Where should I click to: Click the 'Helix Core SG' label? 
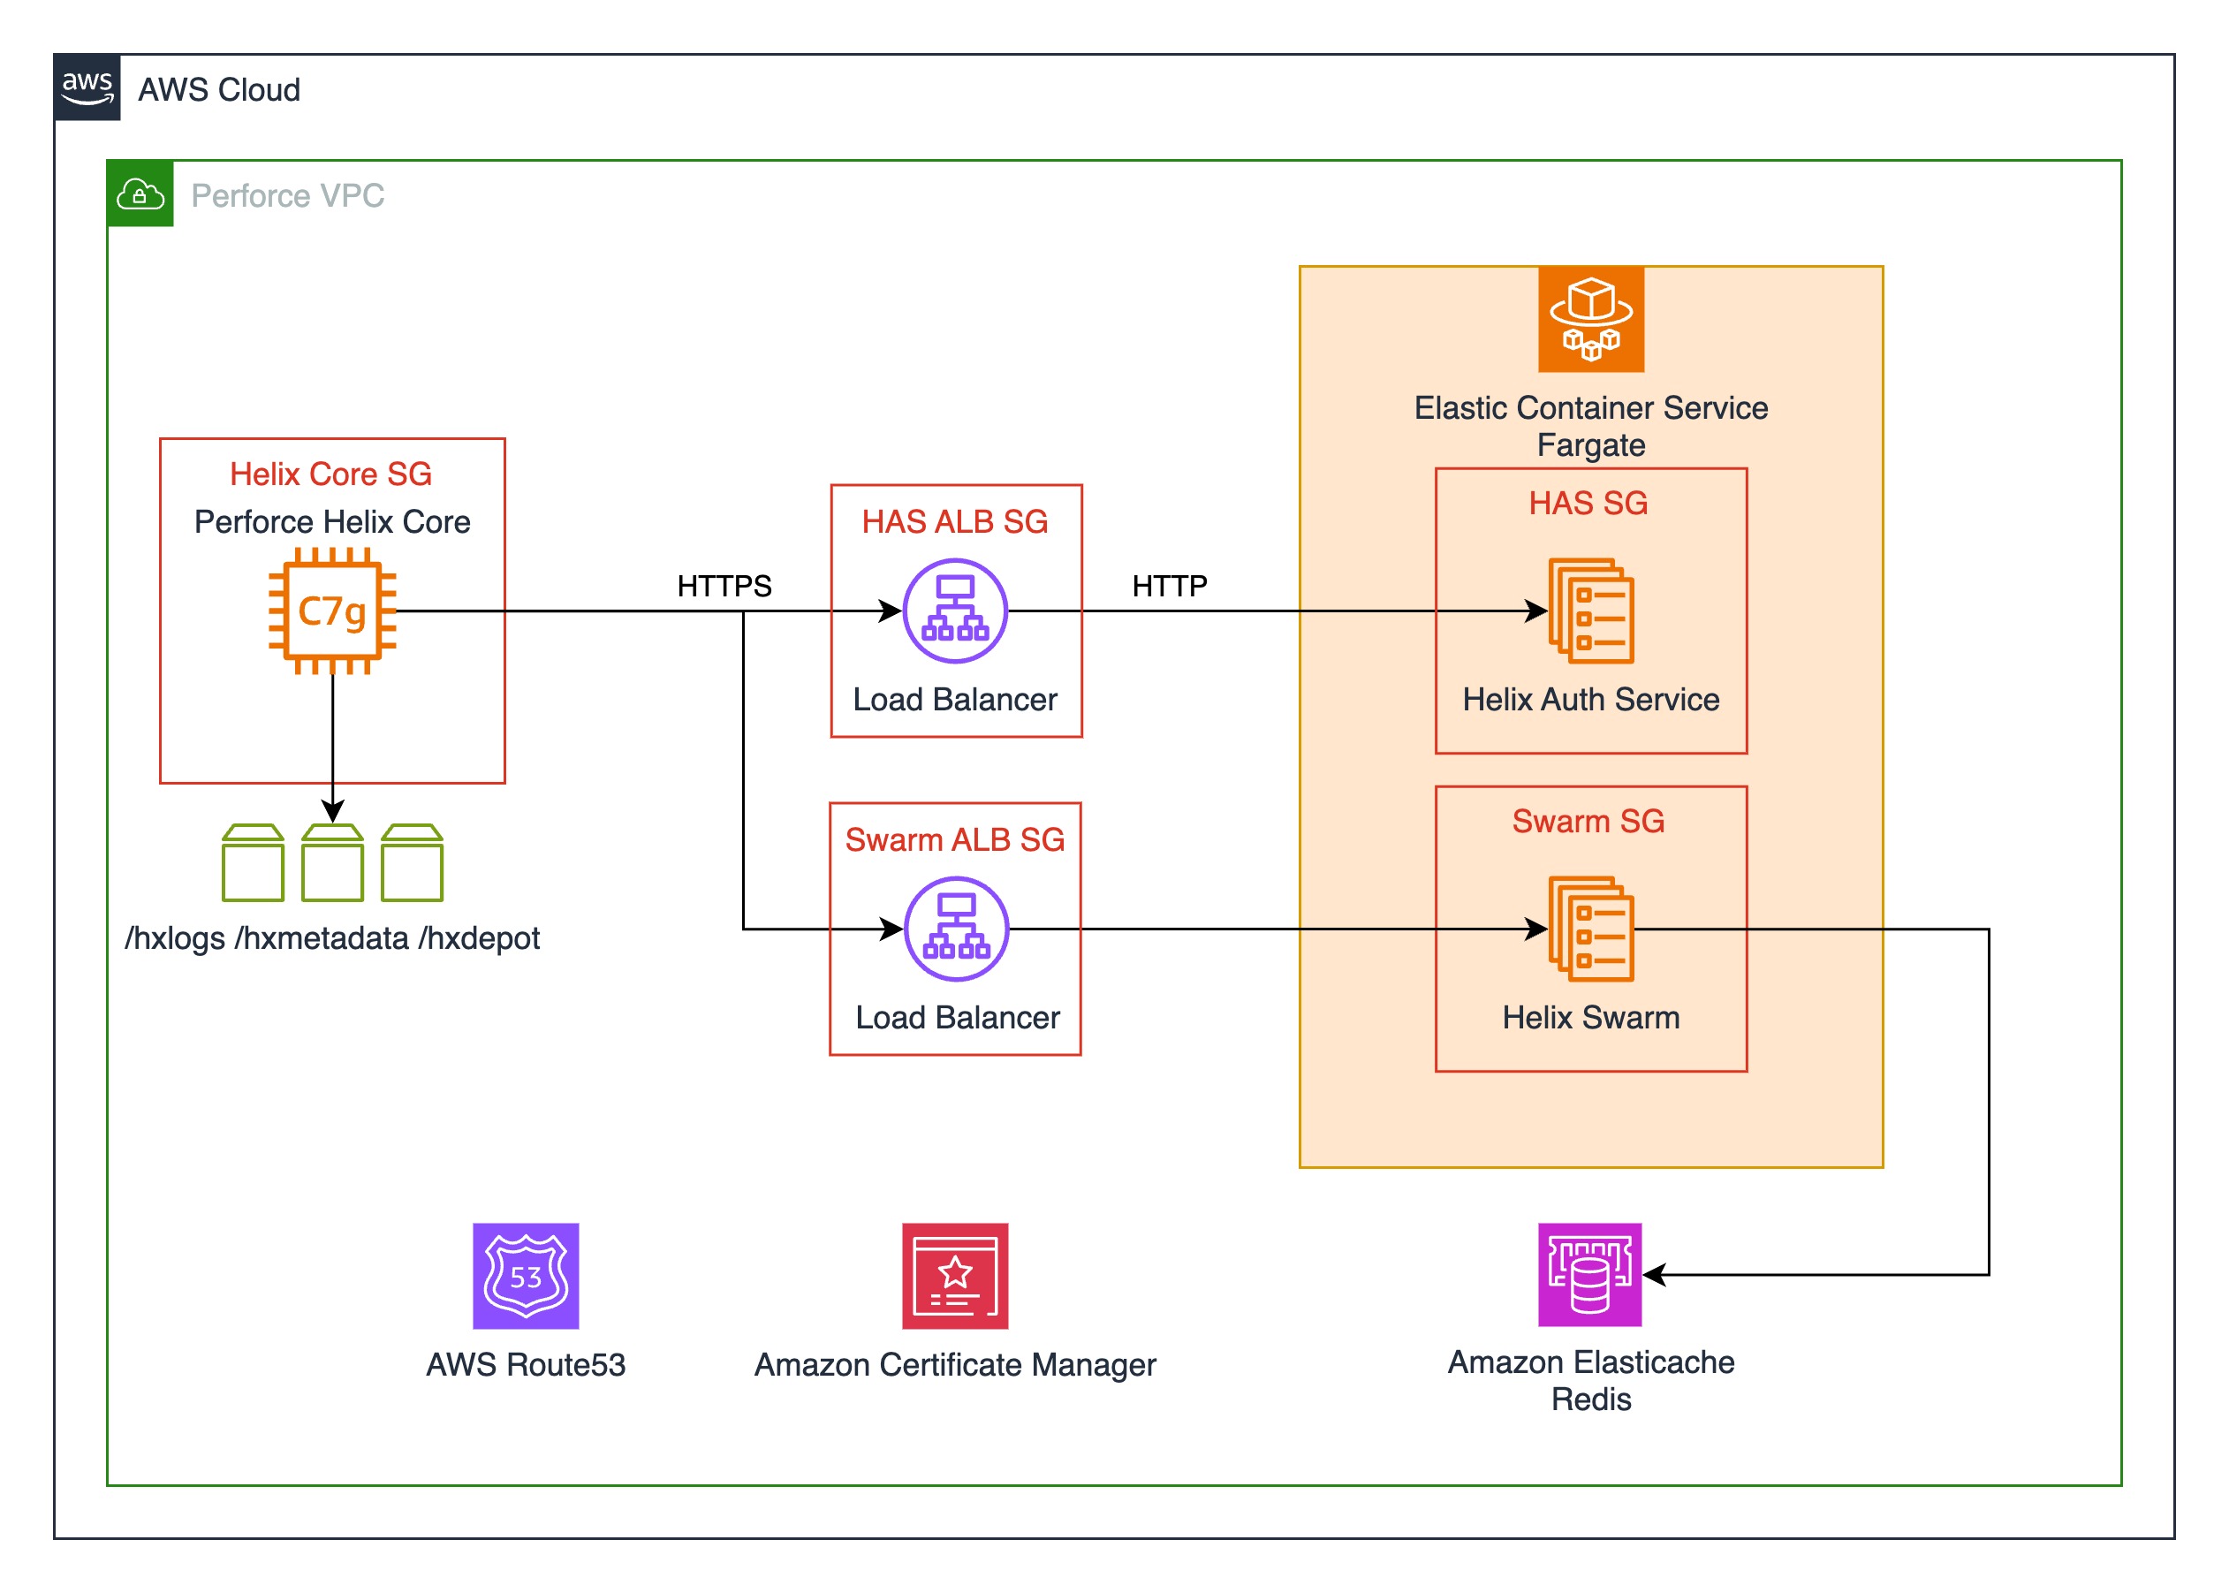[331, 474]
